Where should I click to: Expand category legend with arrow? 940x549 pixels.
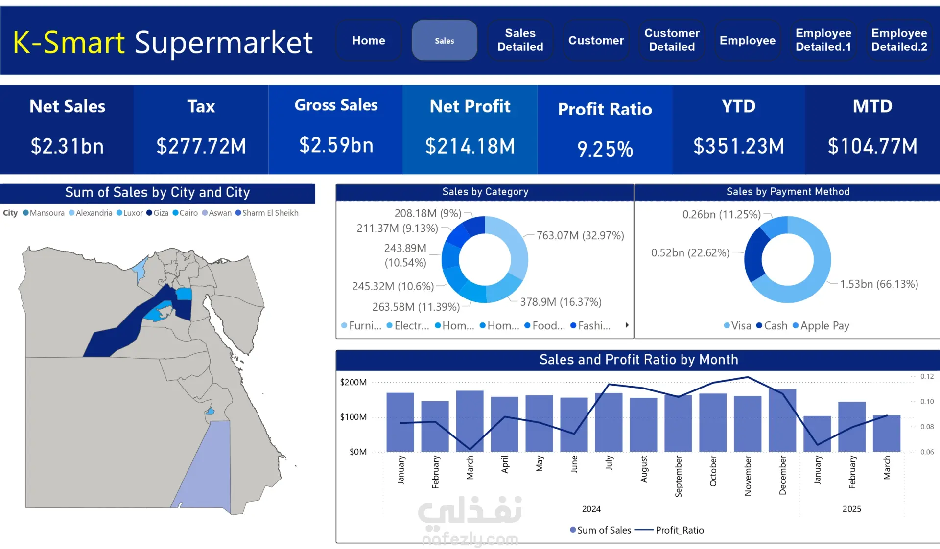pos(627,325)
